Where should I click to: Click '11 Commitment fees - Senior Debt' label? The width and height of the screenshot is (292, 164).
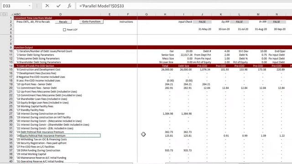36,88
